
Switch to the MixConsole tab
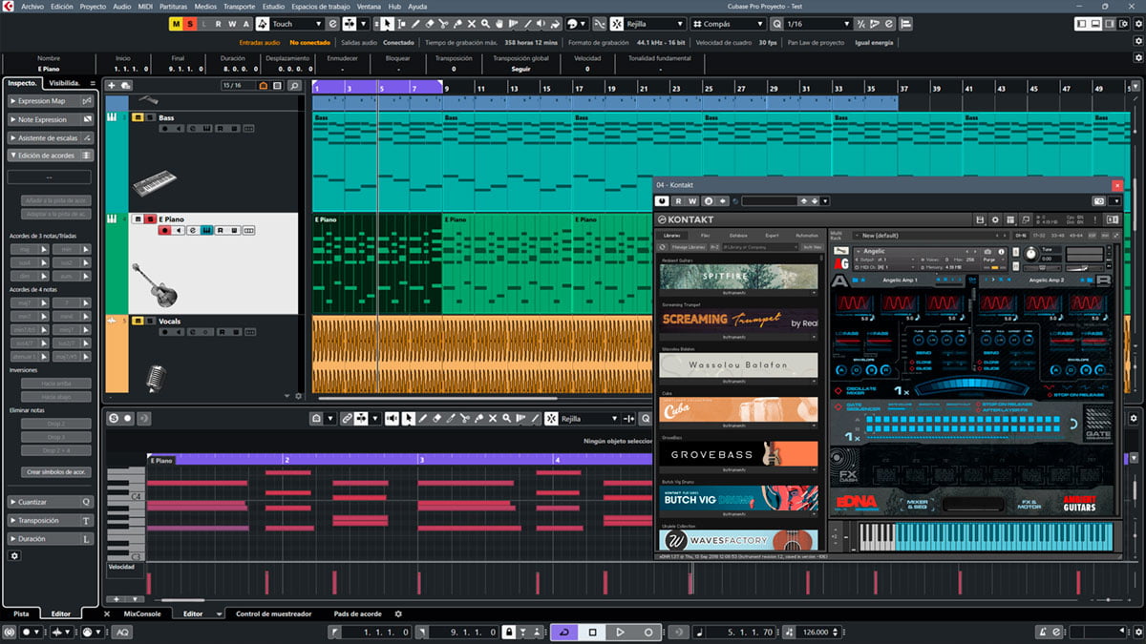(142, 613)
